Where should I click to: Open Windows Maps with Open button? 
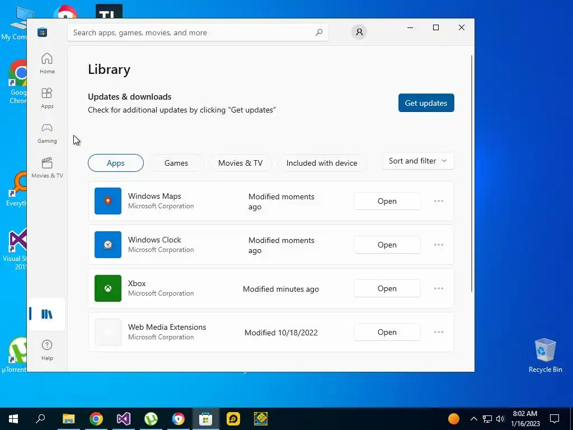tap(387, 201)
